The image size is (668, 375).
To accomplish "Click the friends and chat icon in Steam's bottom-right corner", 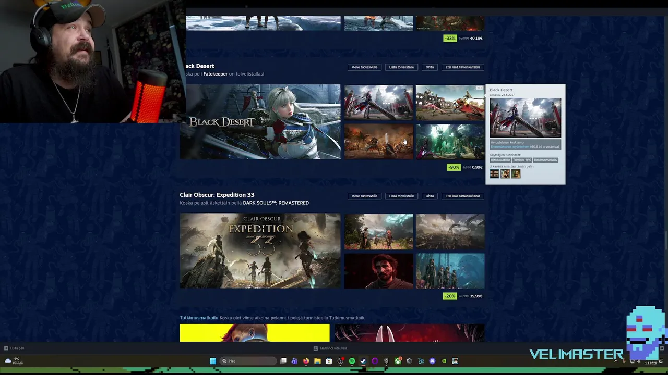I will [x=662, y=348].
